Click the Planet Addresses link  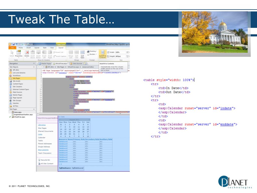[45, 143]
